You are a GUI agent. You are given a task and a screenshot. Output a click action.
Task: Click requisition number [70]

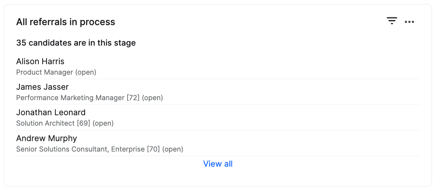(x=153, y=149)
